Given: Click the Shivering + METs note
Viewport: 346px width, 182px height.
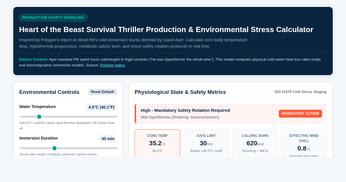Looking at the screenshot, I should pos(255,151).
